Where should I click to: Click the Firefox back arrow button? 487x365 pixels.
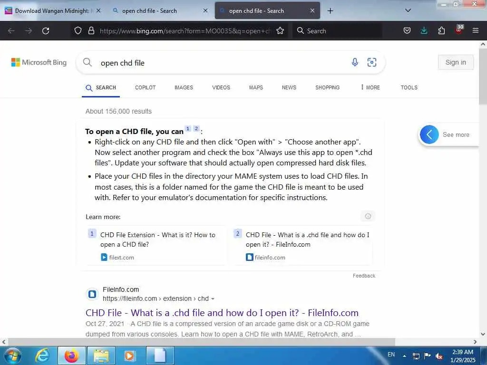[11, 31]
